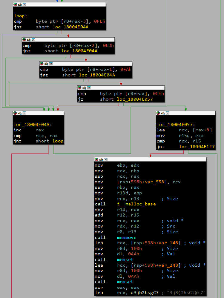Click the loc_18004E057 jz target operand
The height and width of the screenshot is (298, 224).
[x=135, y=99]
